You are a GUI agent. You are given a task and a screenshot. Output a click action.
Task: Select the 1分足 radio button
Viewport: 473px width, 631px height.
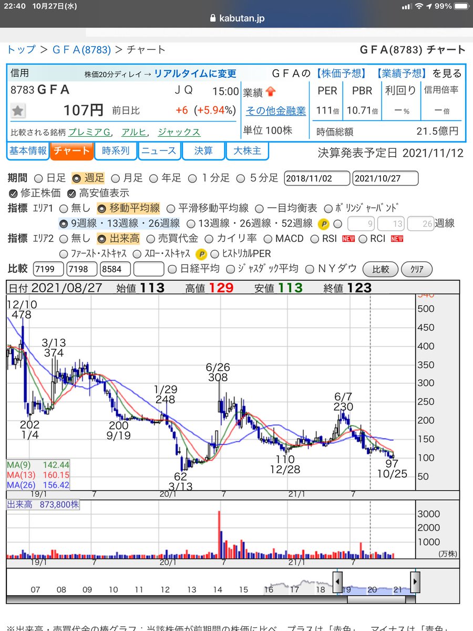pos(193,178)
